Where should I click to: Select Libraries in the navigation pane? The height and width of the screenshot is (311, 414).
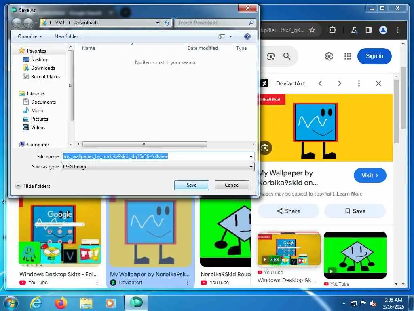coord(36,94)
